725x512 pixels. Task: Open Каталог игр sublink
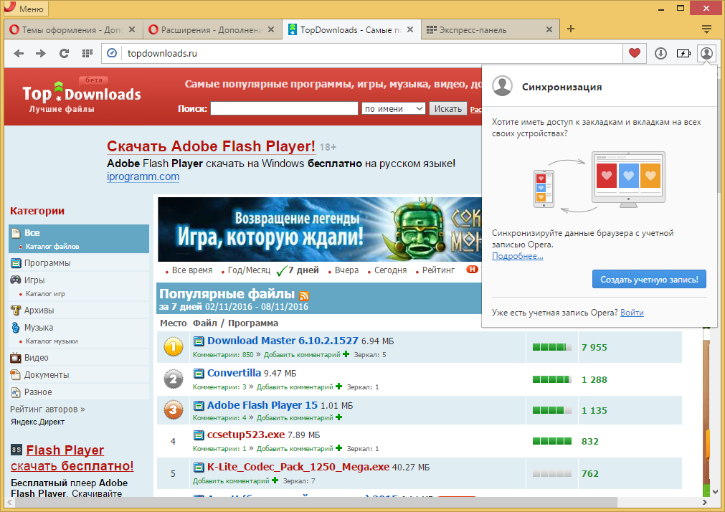click(x=45, y=294)
